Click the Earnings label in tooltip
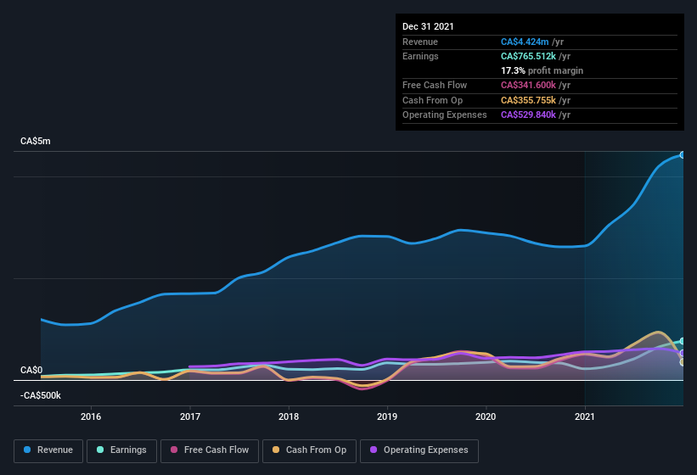This screenshot has height=475, width=697. (420, 56)
